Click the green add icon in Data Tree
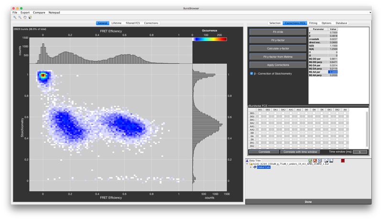 [310, 161]
